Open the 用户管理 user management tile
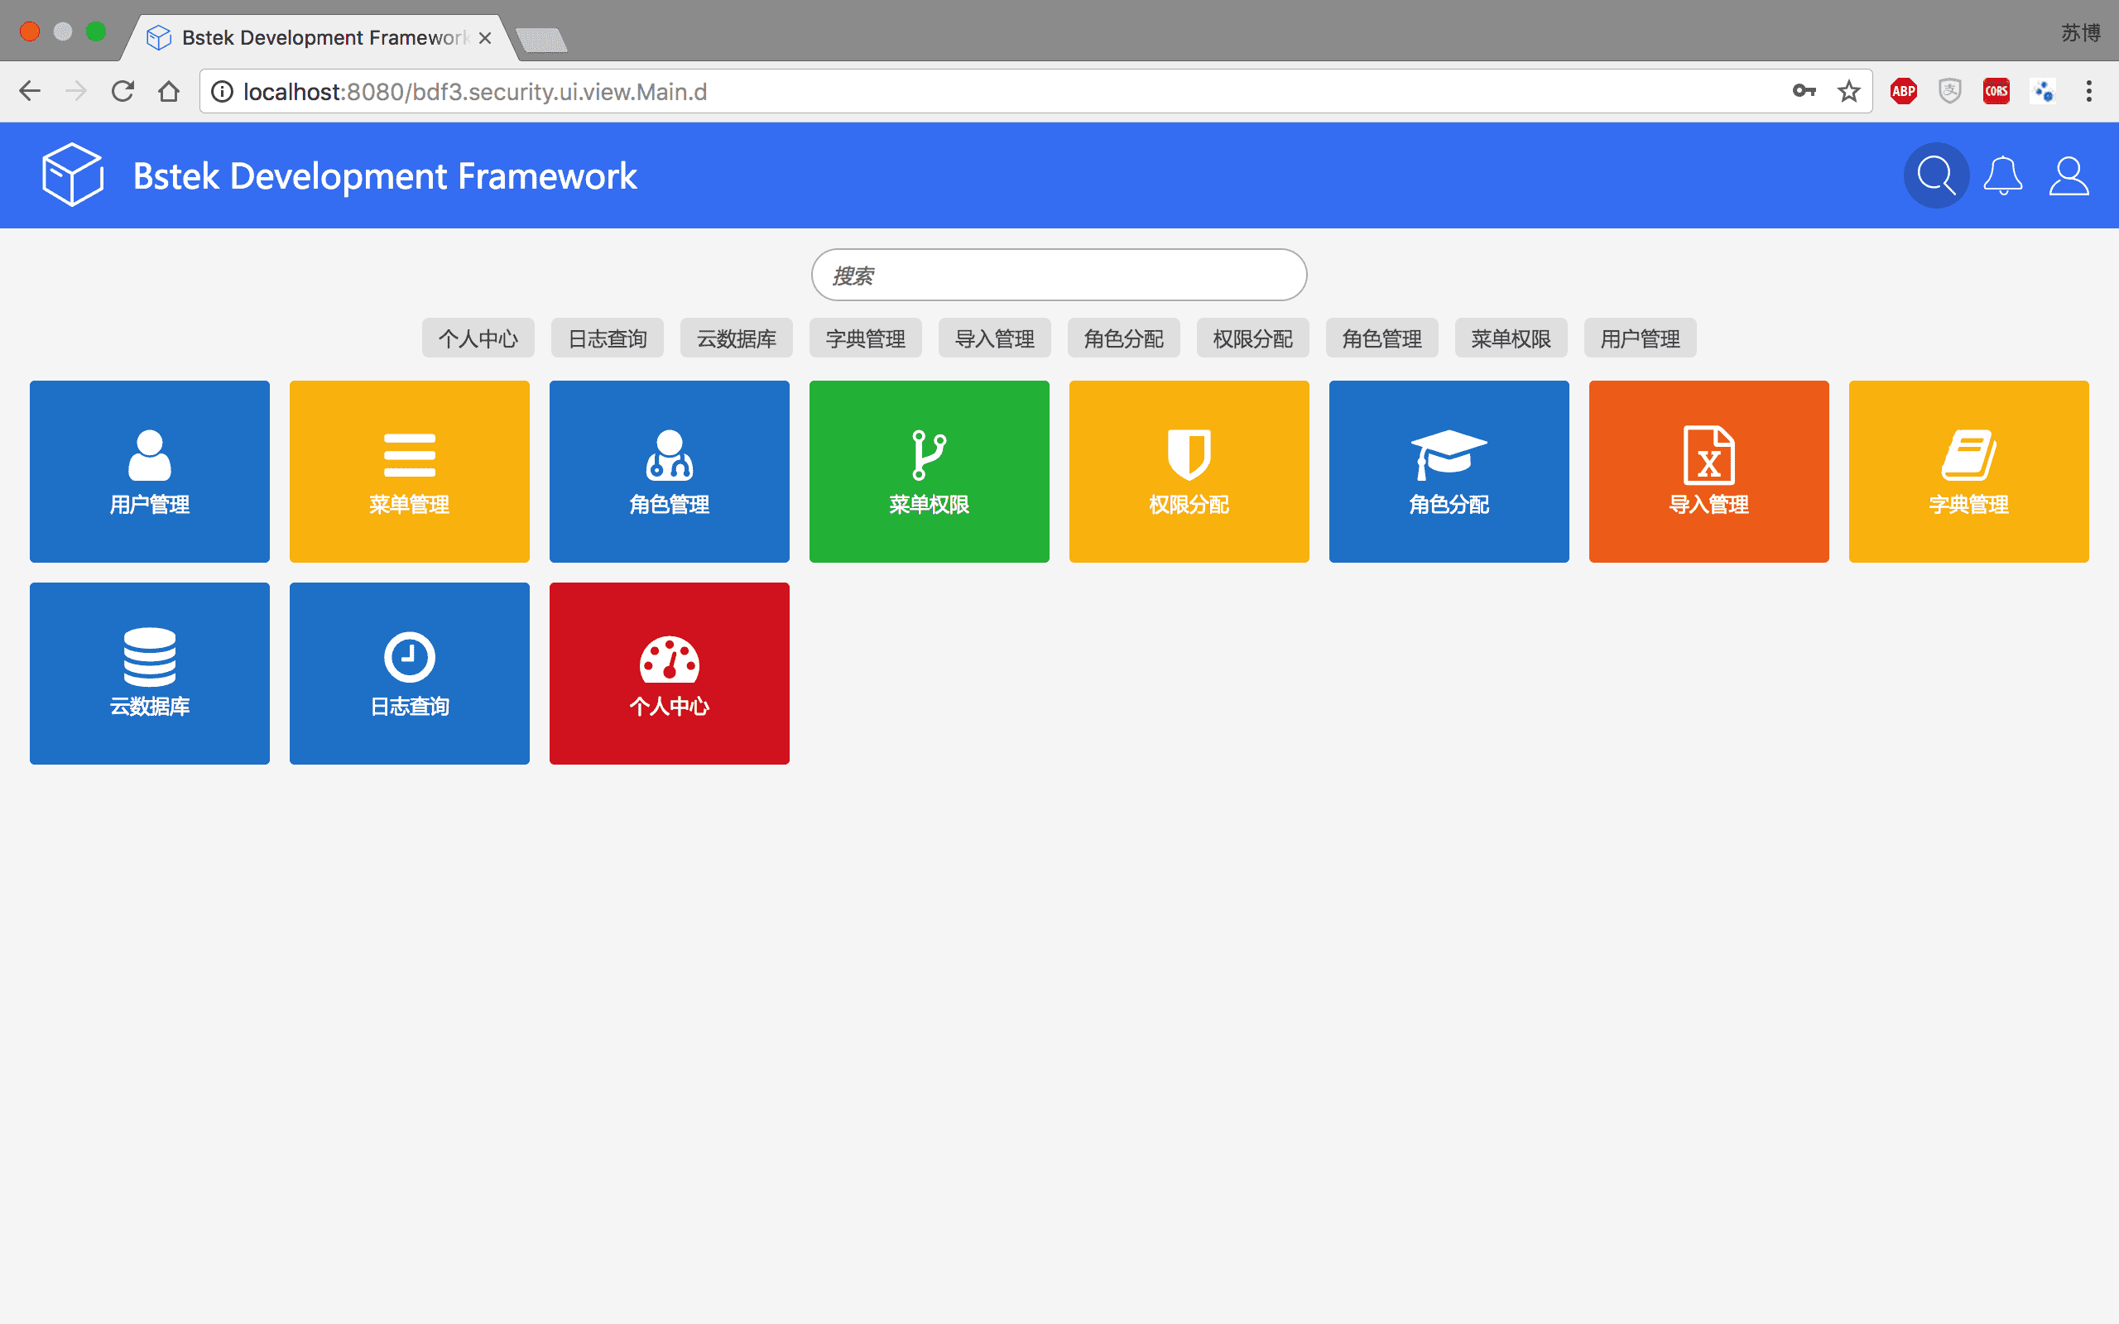Screen dimensions: 2119x1324 150,471
